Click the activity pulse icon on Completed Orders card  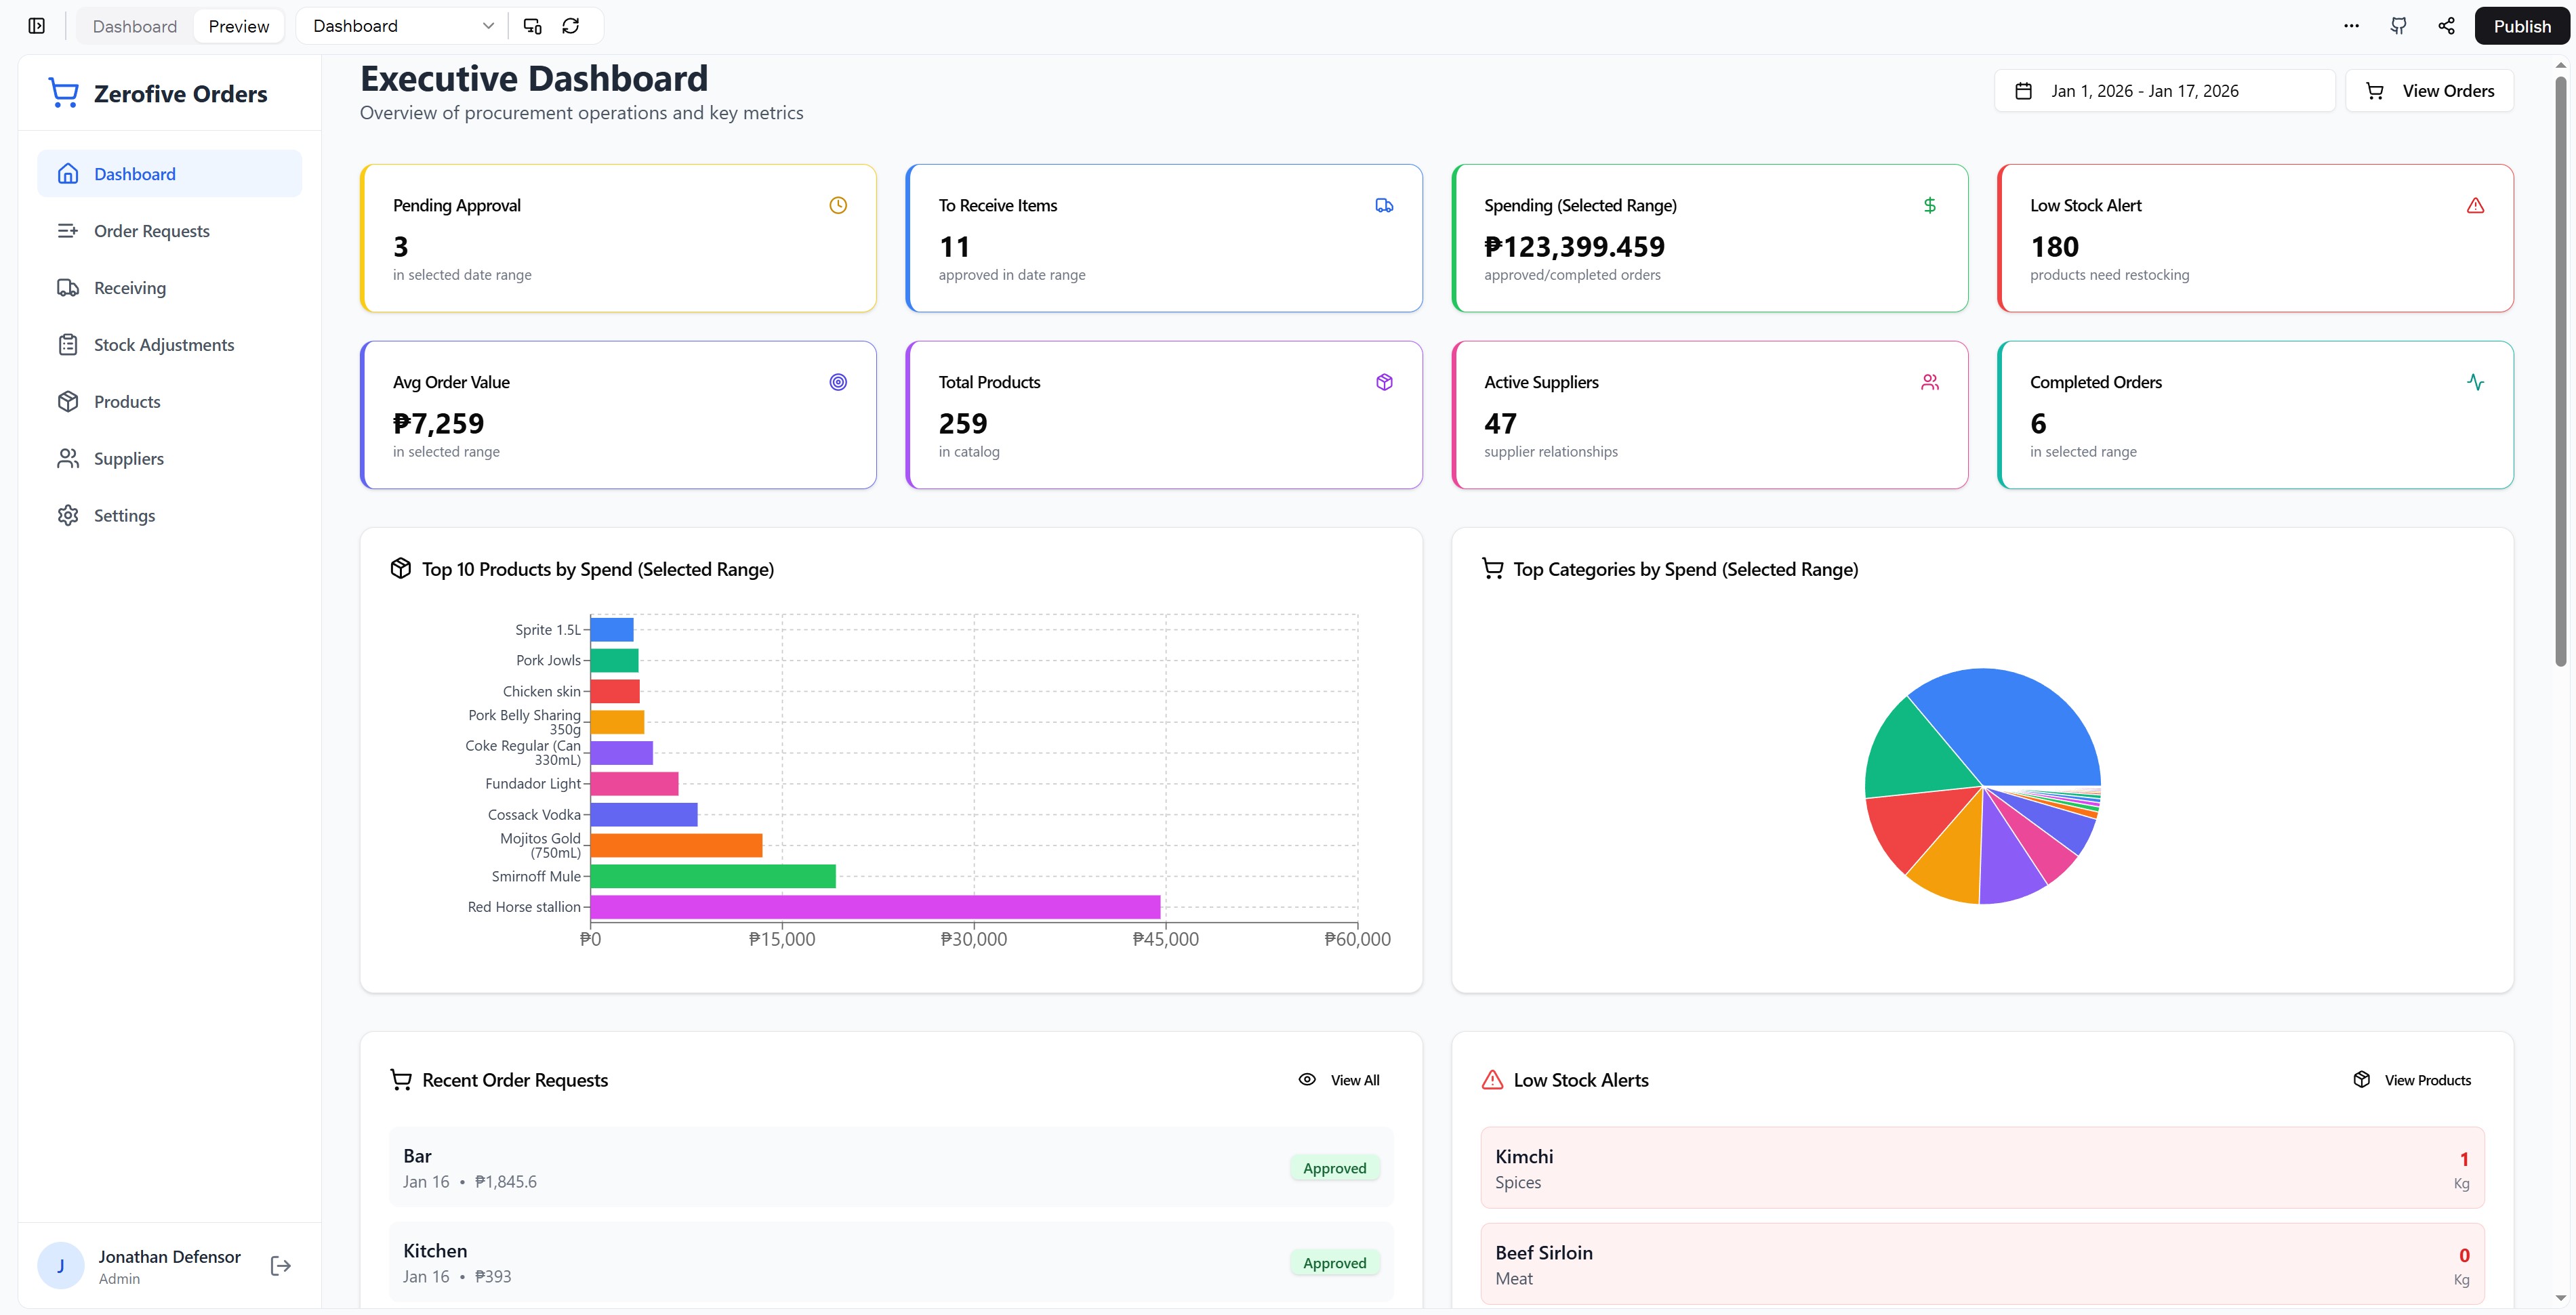[2475, 382]
